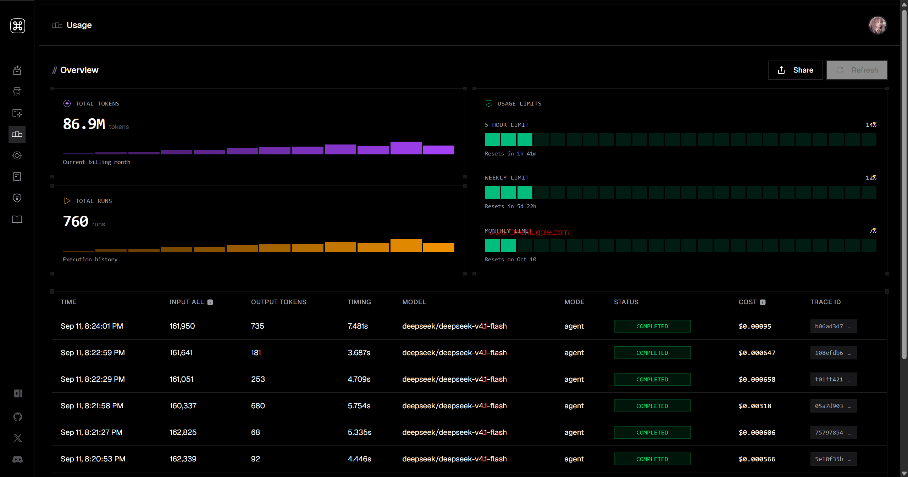Click the Refresh button
908x477 pixels.
(857, 70)
